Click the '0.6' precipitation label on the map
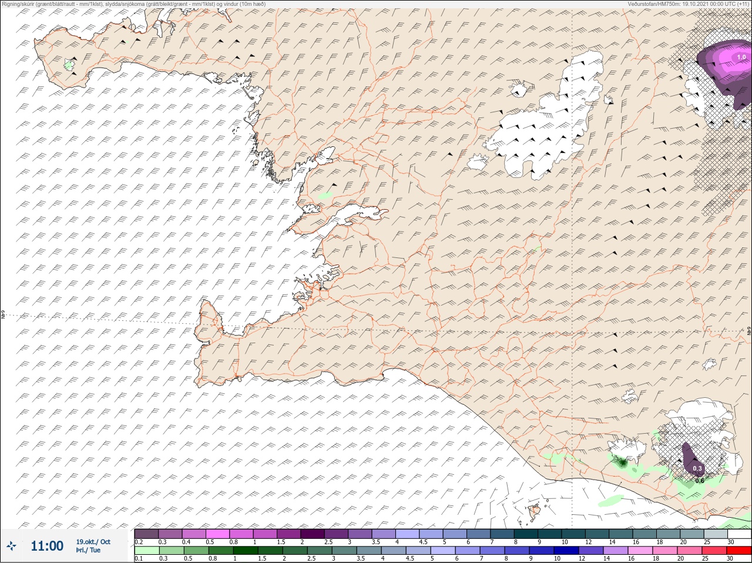Viewport: 752px width, 563px height. (700, 481)
